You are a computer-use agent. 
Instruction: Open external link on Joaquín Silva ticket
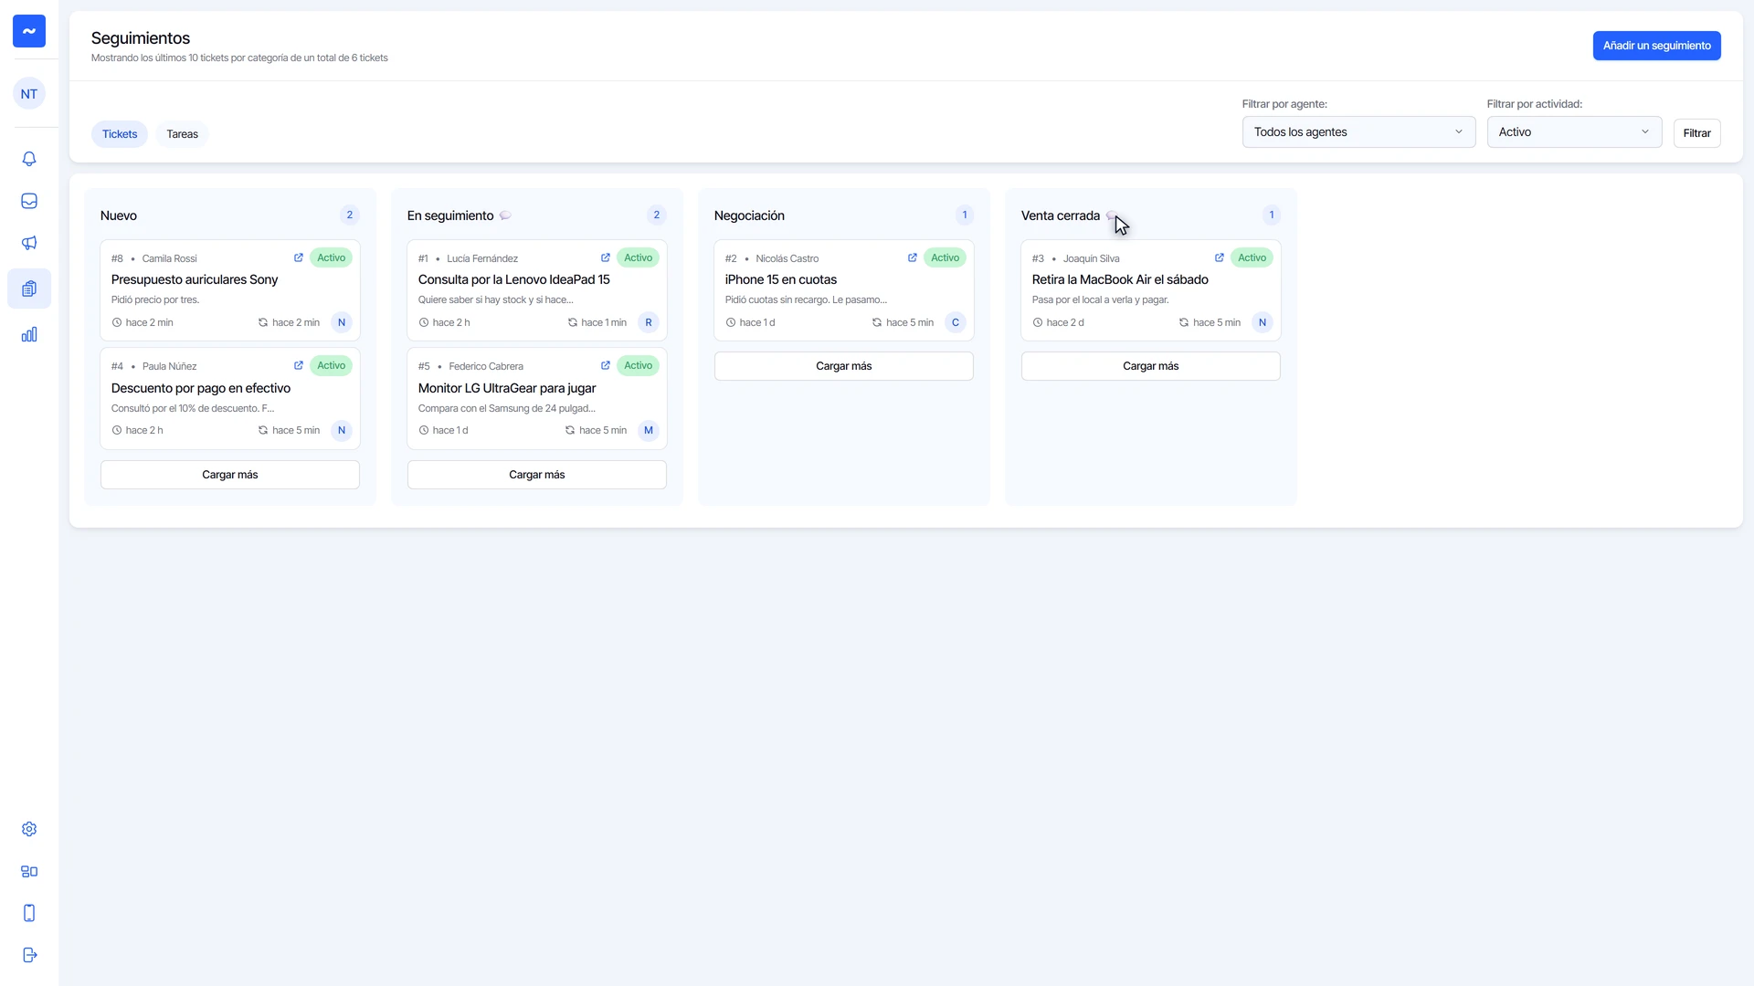(x=1220, y=257)
